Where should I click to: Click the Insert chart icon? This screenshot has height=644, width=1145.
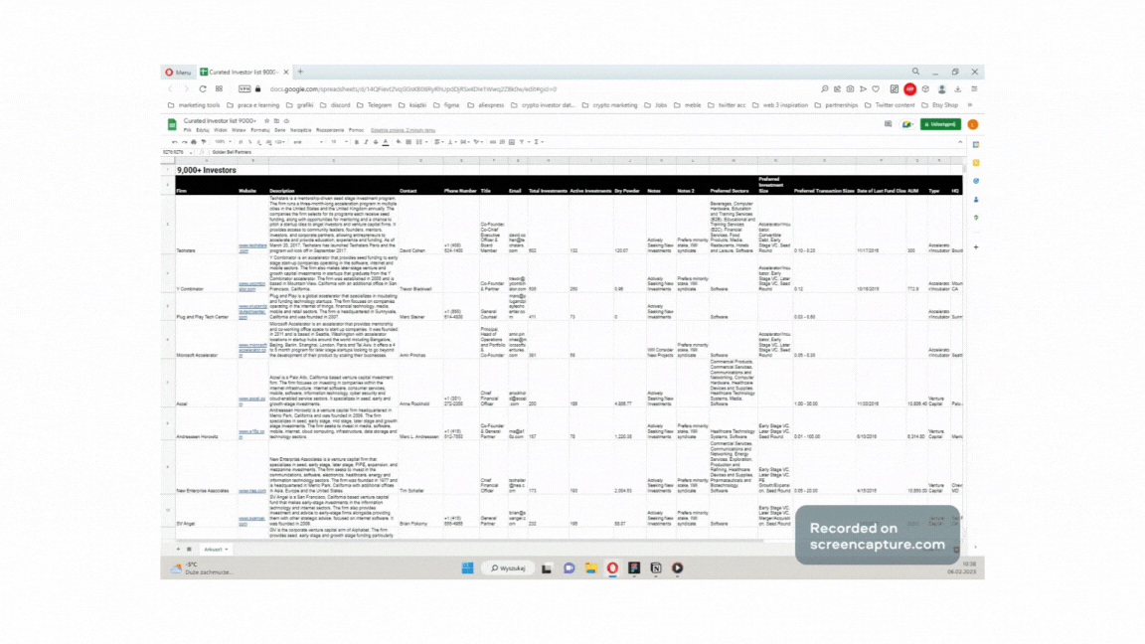511,142
